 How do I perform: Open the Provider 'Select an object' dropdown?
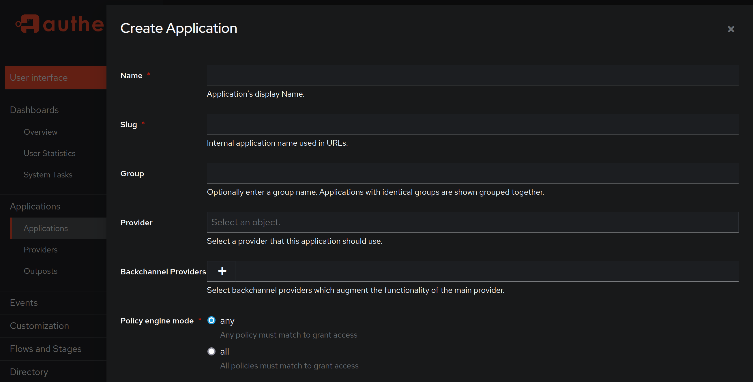coord(472,222)
